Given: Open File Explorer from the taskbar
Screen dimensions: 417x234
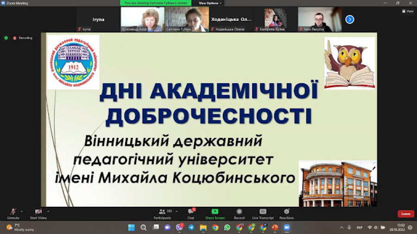Looking at the screenshot, I should [x=203, y=228].
